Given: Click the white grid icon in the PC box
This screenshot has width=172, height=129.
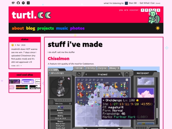Looking at the screenshot, I should coord(127,80).
